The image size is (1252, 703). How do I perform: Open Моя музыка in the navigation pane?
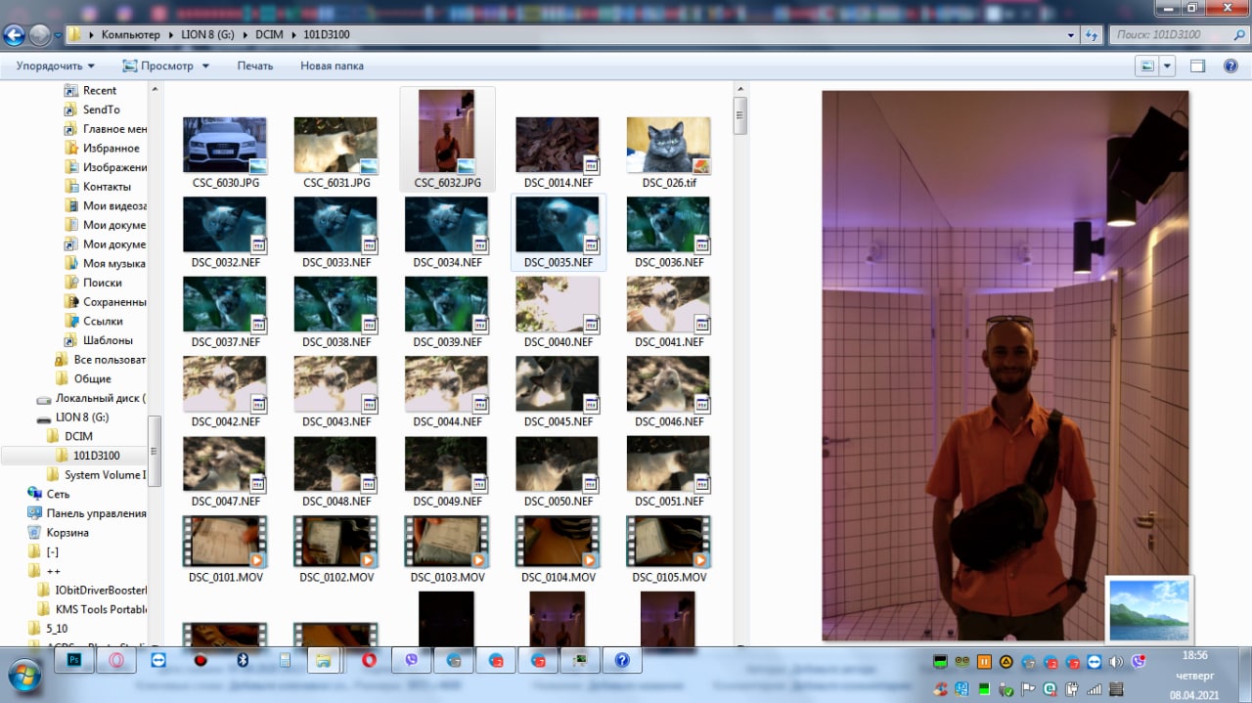coord(113,263)
